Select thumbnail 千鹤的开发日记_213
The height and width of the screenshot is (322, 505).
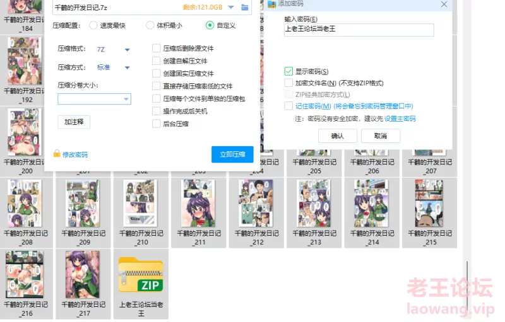click(314, 203)
